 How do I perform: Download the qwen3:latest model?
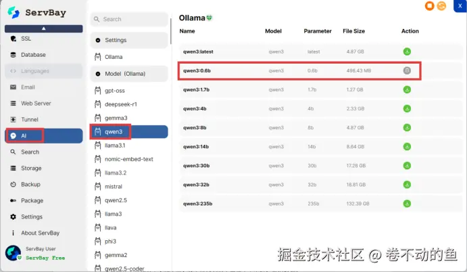[407, 51]
